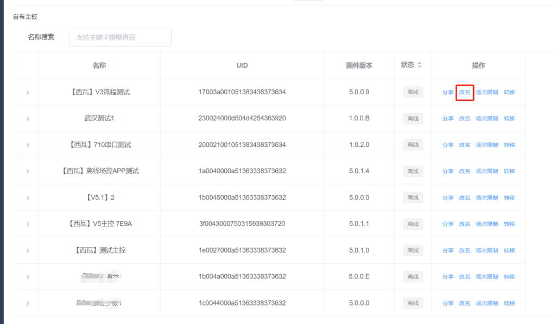Transfer the board with UID 1c0044000a51363338373632
The image size is (556, 324).
[509, 303]
